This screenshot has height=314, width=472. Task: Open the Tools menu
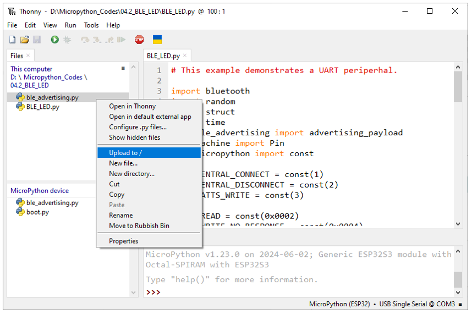(91, 25)
